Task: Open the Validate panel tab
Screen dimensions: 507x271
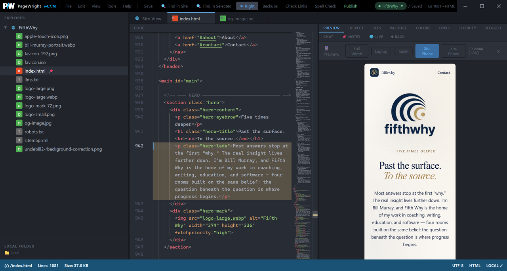Action: click(398, 28)
